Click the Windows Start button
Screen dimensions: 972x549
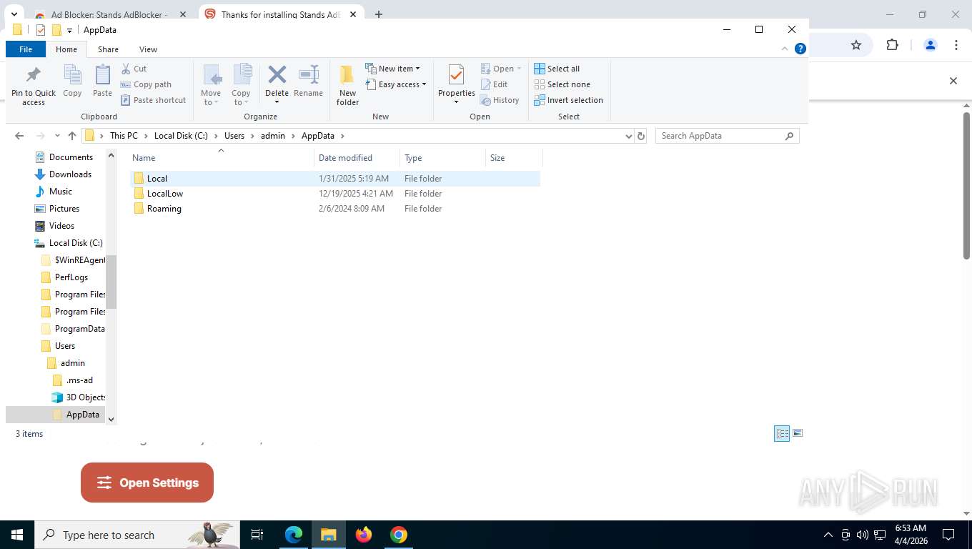[x=17, y=535]
